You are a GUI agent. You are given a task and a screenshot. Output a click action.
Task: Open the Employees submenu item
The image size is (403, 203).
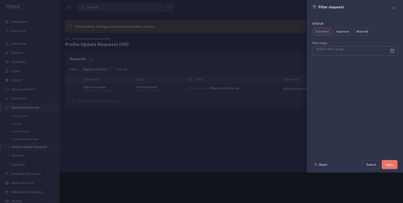point(20,116)
